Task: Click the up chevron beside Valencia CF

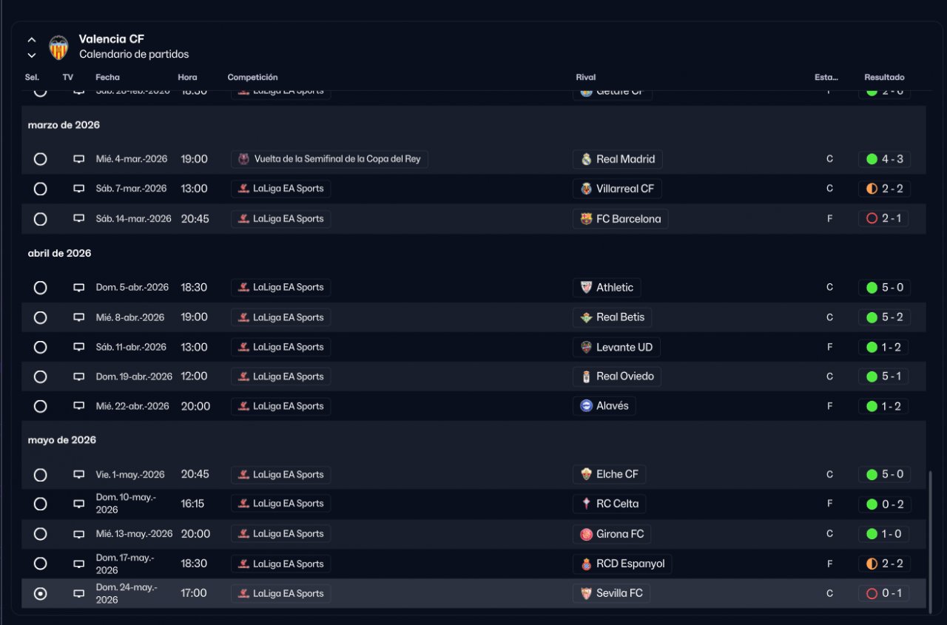Action: [32, 40]
